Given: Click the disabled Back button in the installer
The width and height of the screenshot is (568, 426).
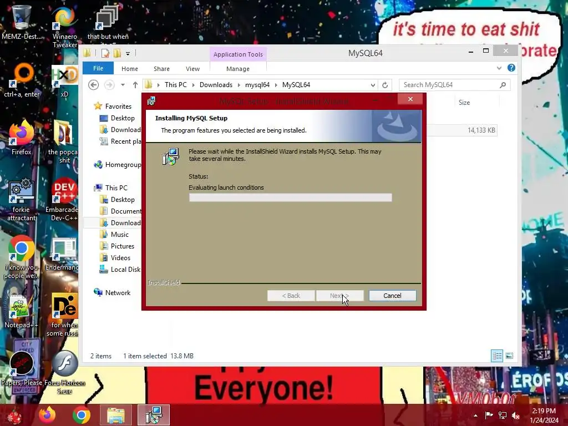Looking at the screenshot, I should pyautogui.click(x=291, y=296).
